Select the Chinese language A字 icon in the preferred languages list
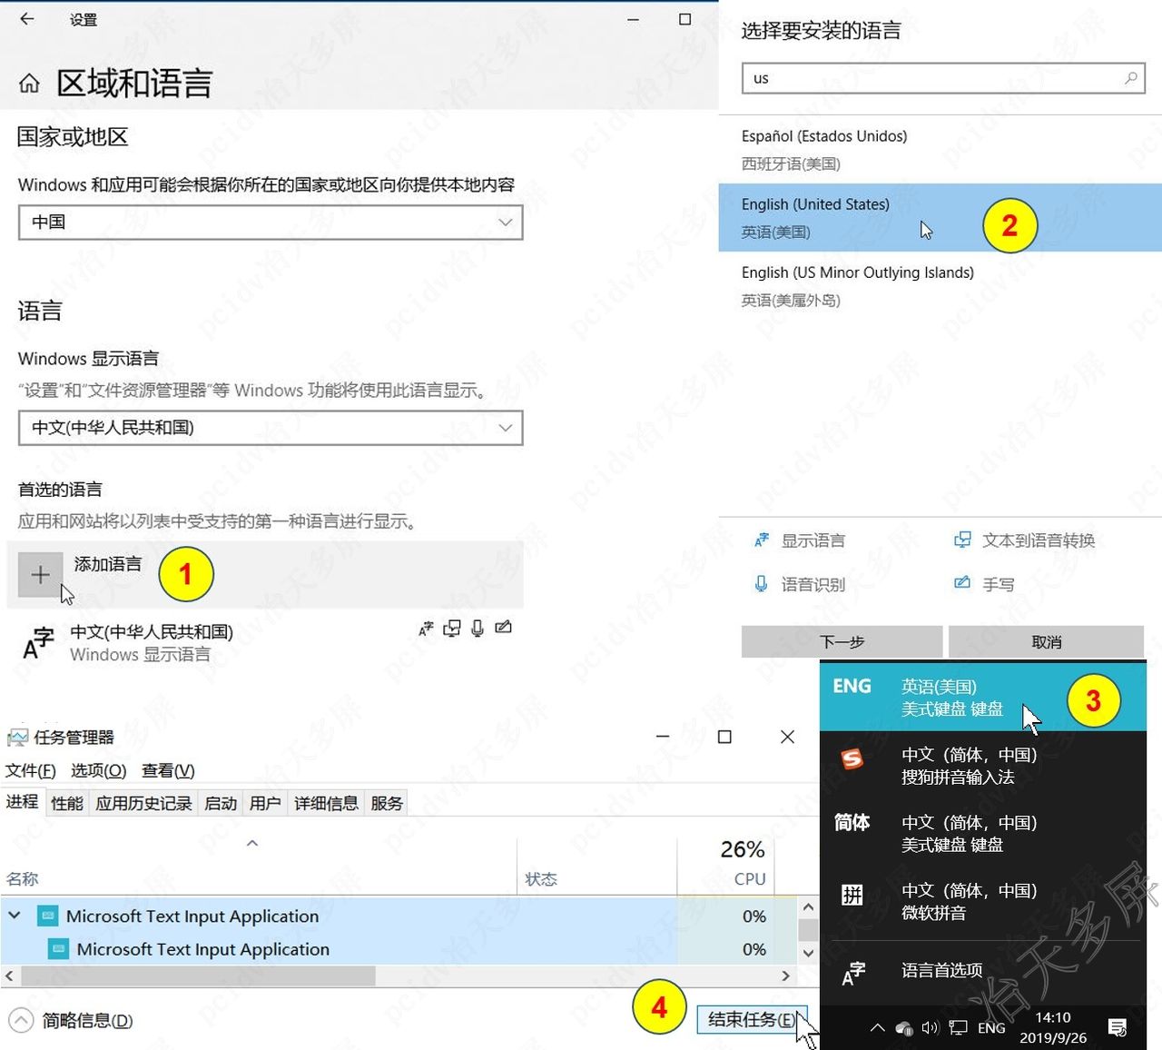Viewport: 1162px width, 1050px height. [x=38, y=642]
